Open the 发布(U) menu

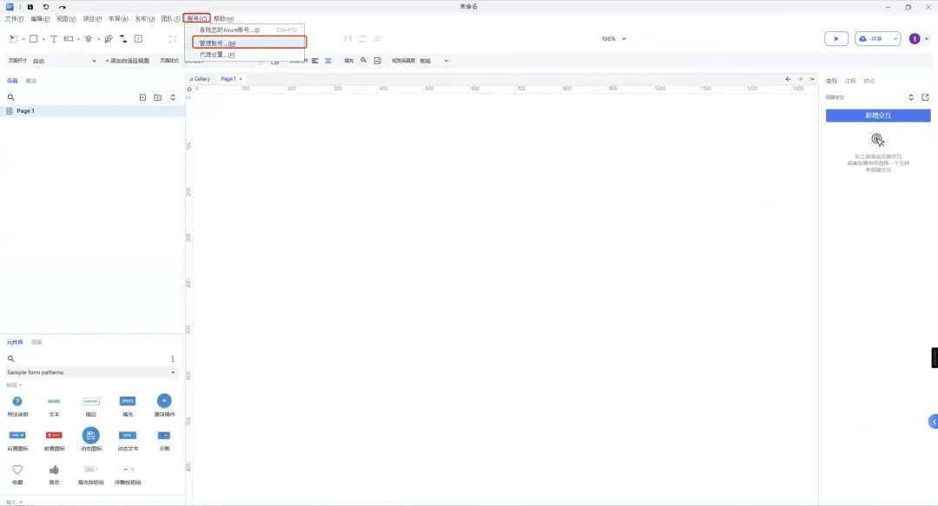[145, 19]
